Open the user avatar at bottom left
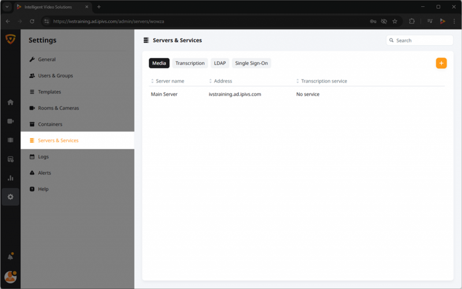 10,277
